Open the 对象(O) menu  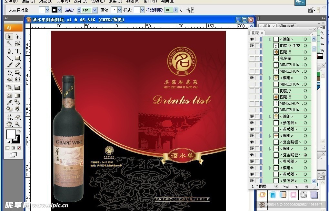[45, 2]
